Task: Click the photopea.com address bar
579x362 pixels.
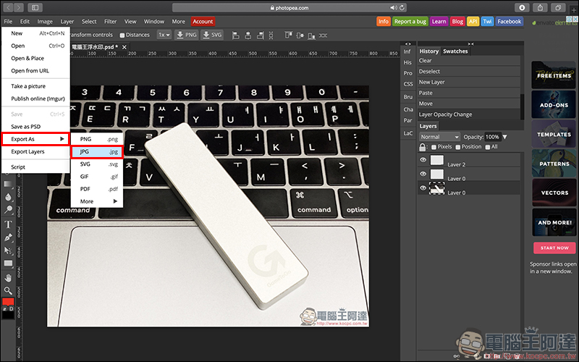Action: 289,7
